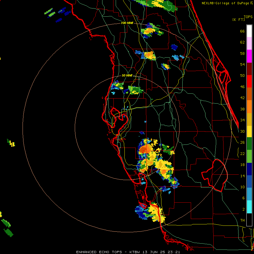Click the 34 value on the legend
254x254 pixels.
242,120
